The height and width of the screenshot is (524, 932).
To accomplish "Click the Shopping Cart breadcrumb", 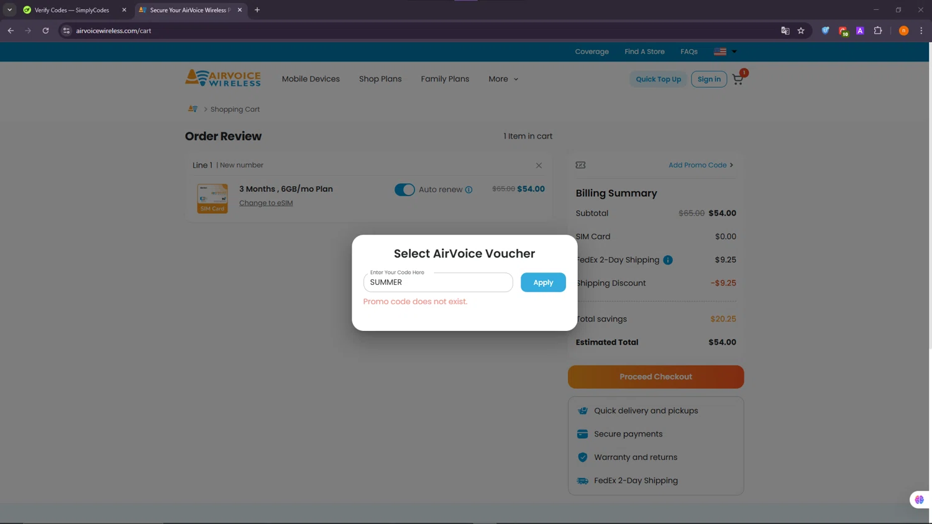I will pos(235,109).
